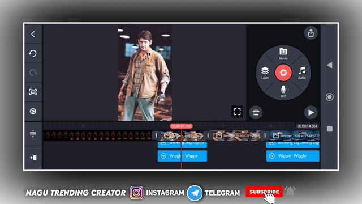Click the NAGU TRENDING CREATOR text
362x204 pixels.
76,193
